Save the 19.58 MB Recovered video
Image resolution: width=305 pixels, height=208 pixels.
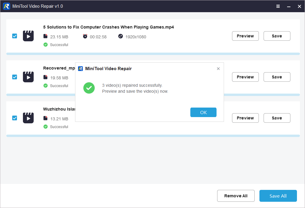coord(277,77)
